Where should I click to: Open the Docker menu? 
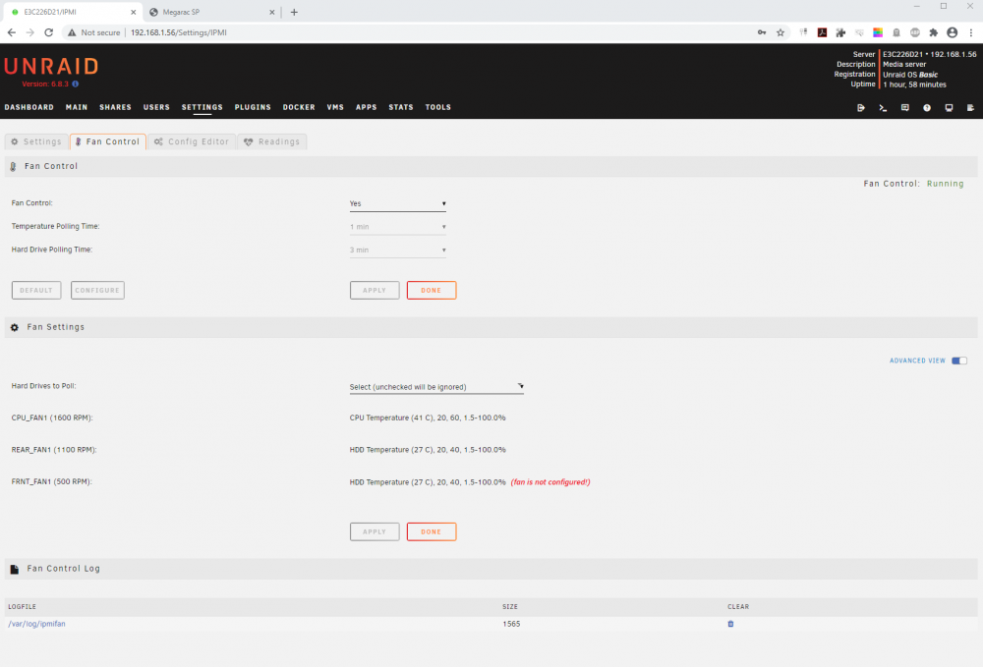[299, 107]
